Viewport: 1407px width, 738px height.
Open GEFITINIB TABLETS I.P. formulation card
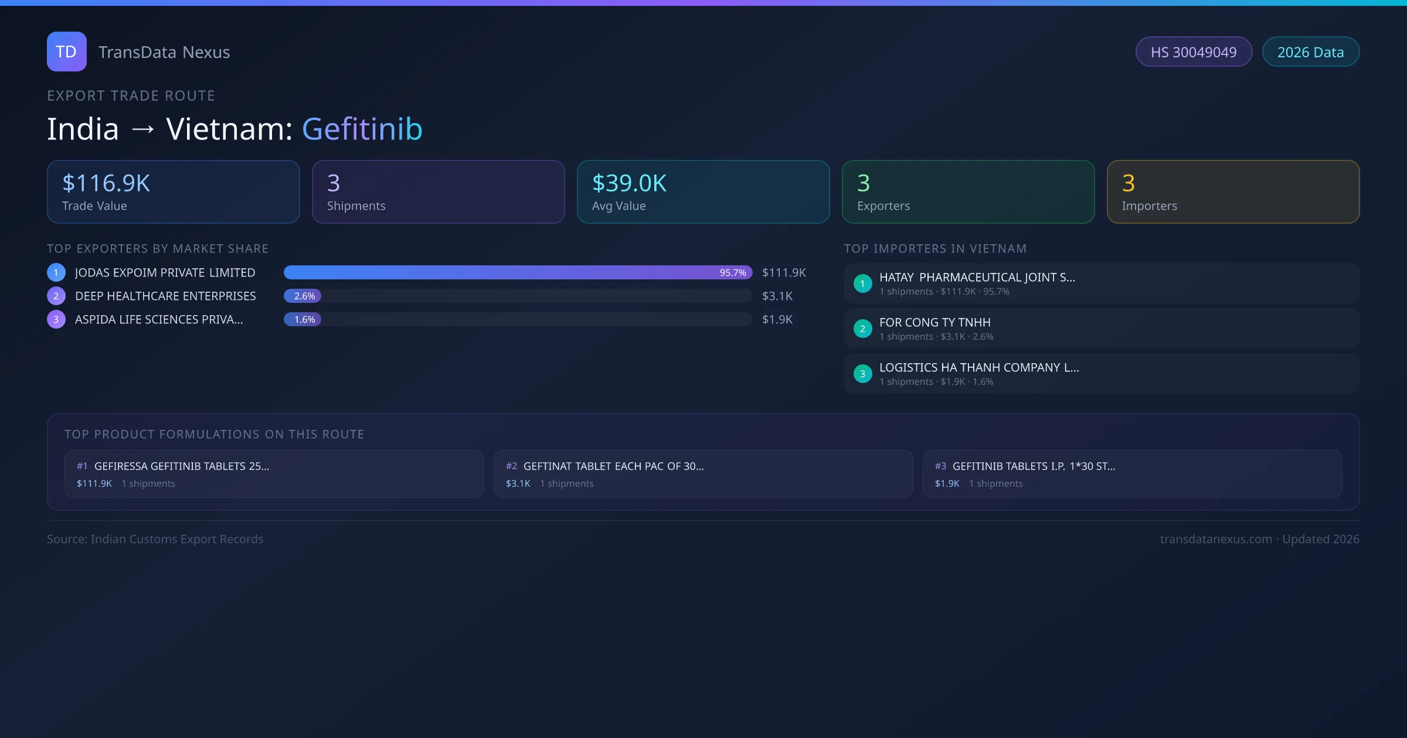pos(1132,474)
